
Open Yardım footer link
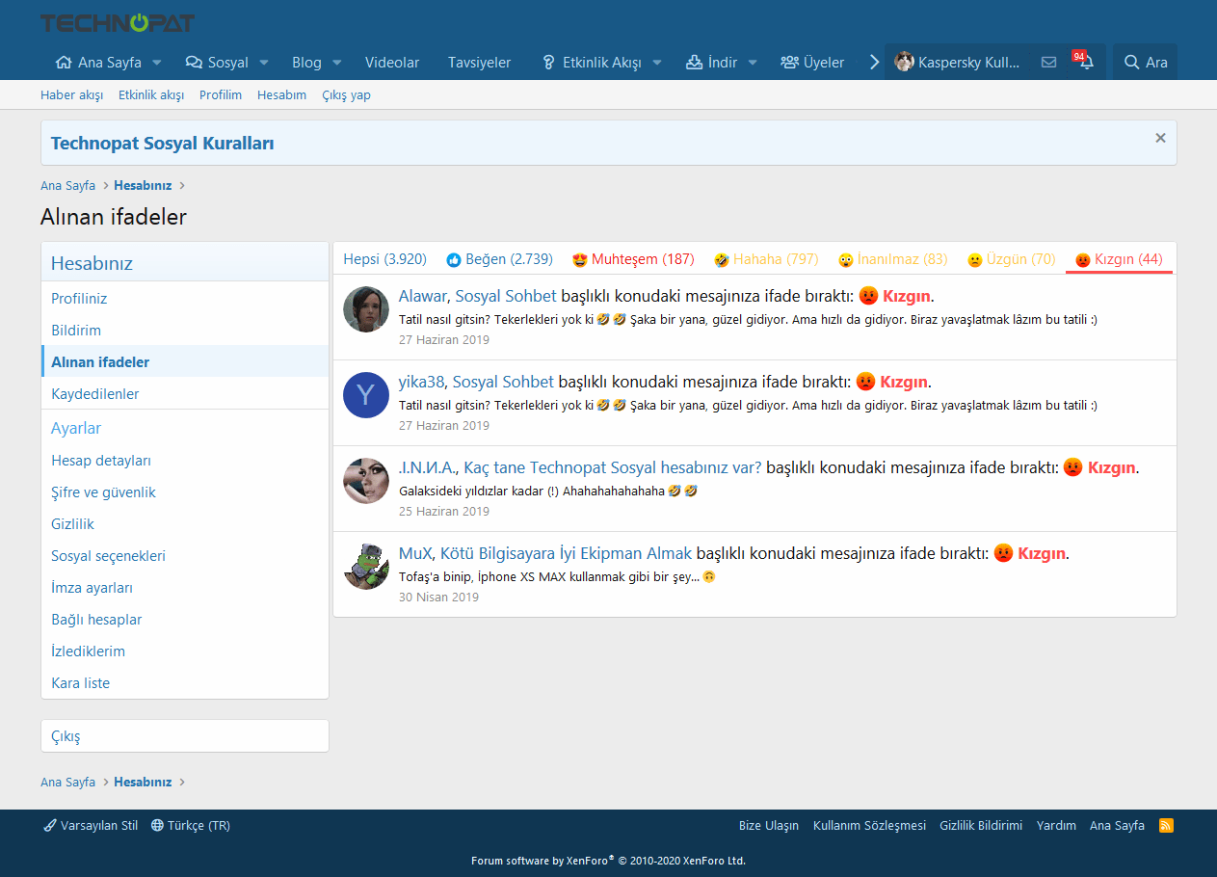pyautogui.click(x=1056, y=825)
